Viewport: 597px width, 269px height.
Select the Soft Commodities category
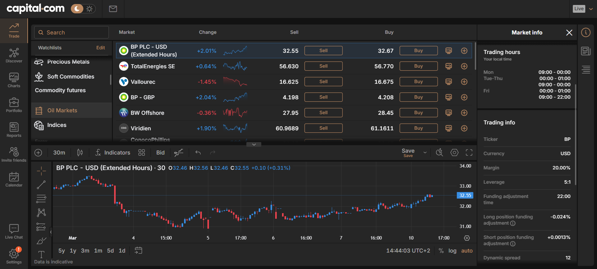point(71,77)
